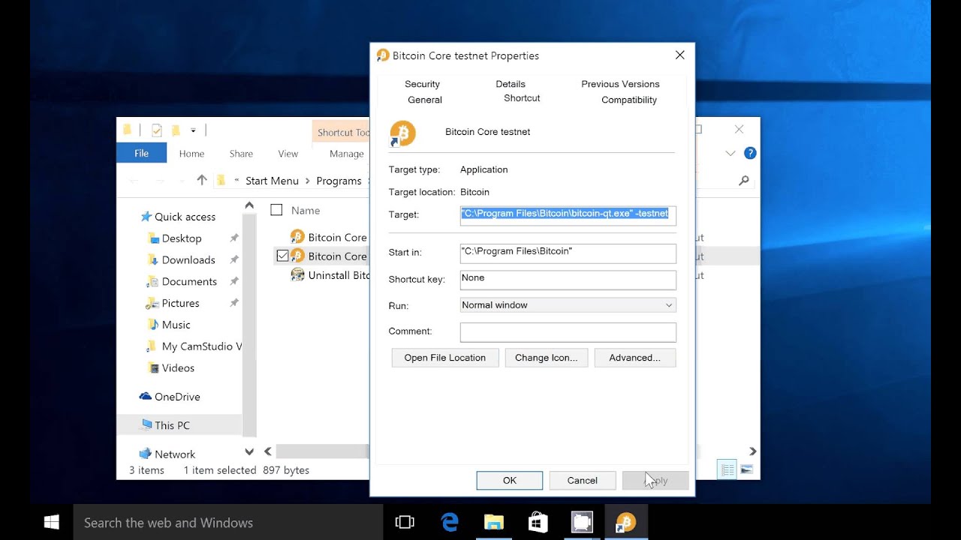Open the Customize Quick Access Toolbar dropdown
Screen dimensions: 961x540
[x=193, y=130]
